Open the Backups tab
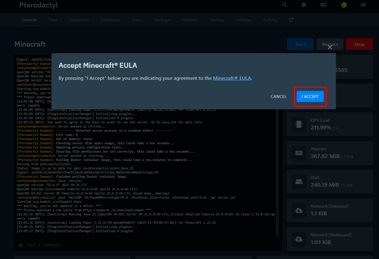The width and height of the screenshot is (379, 259). coord(162,20)
